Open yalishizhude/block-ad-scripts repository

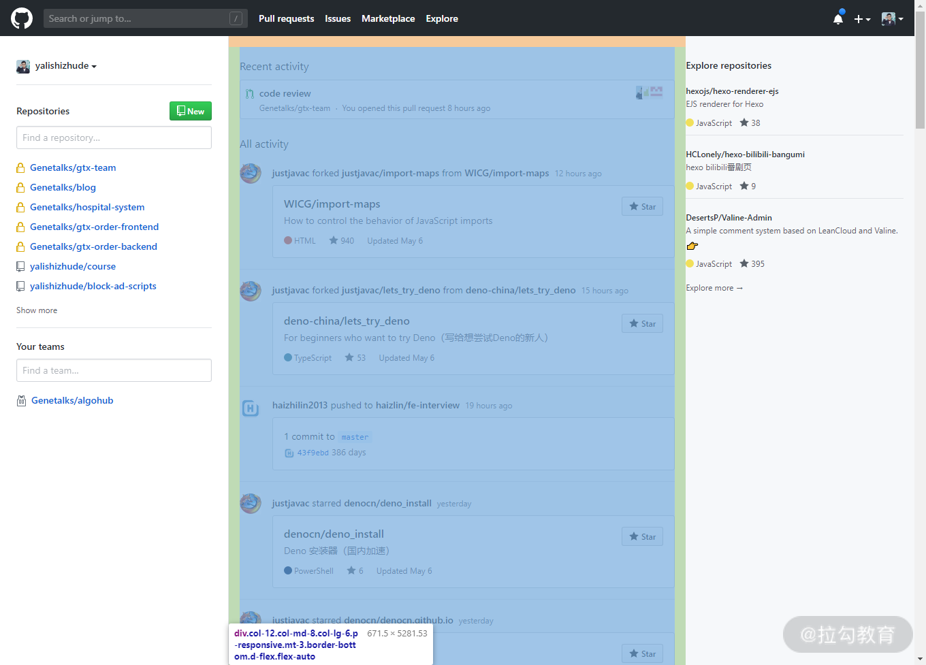[x=93, y=286]
